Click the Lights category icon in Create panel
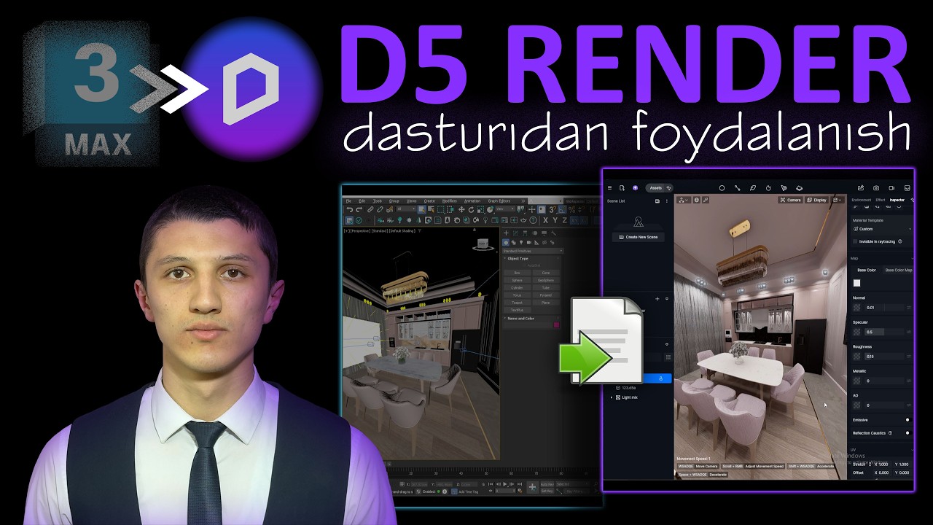This screenshot has height=525, width=933. tap(521, 243)
